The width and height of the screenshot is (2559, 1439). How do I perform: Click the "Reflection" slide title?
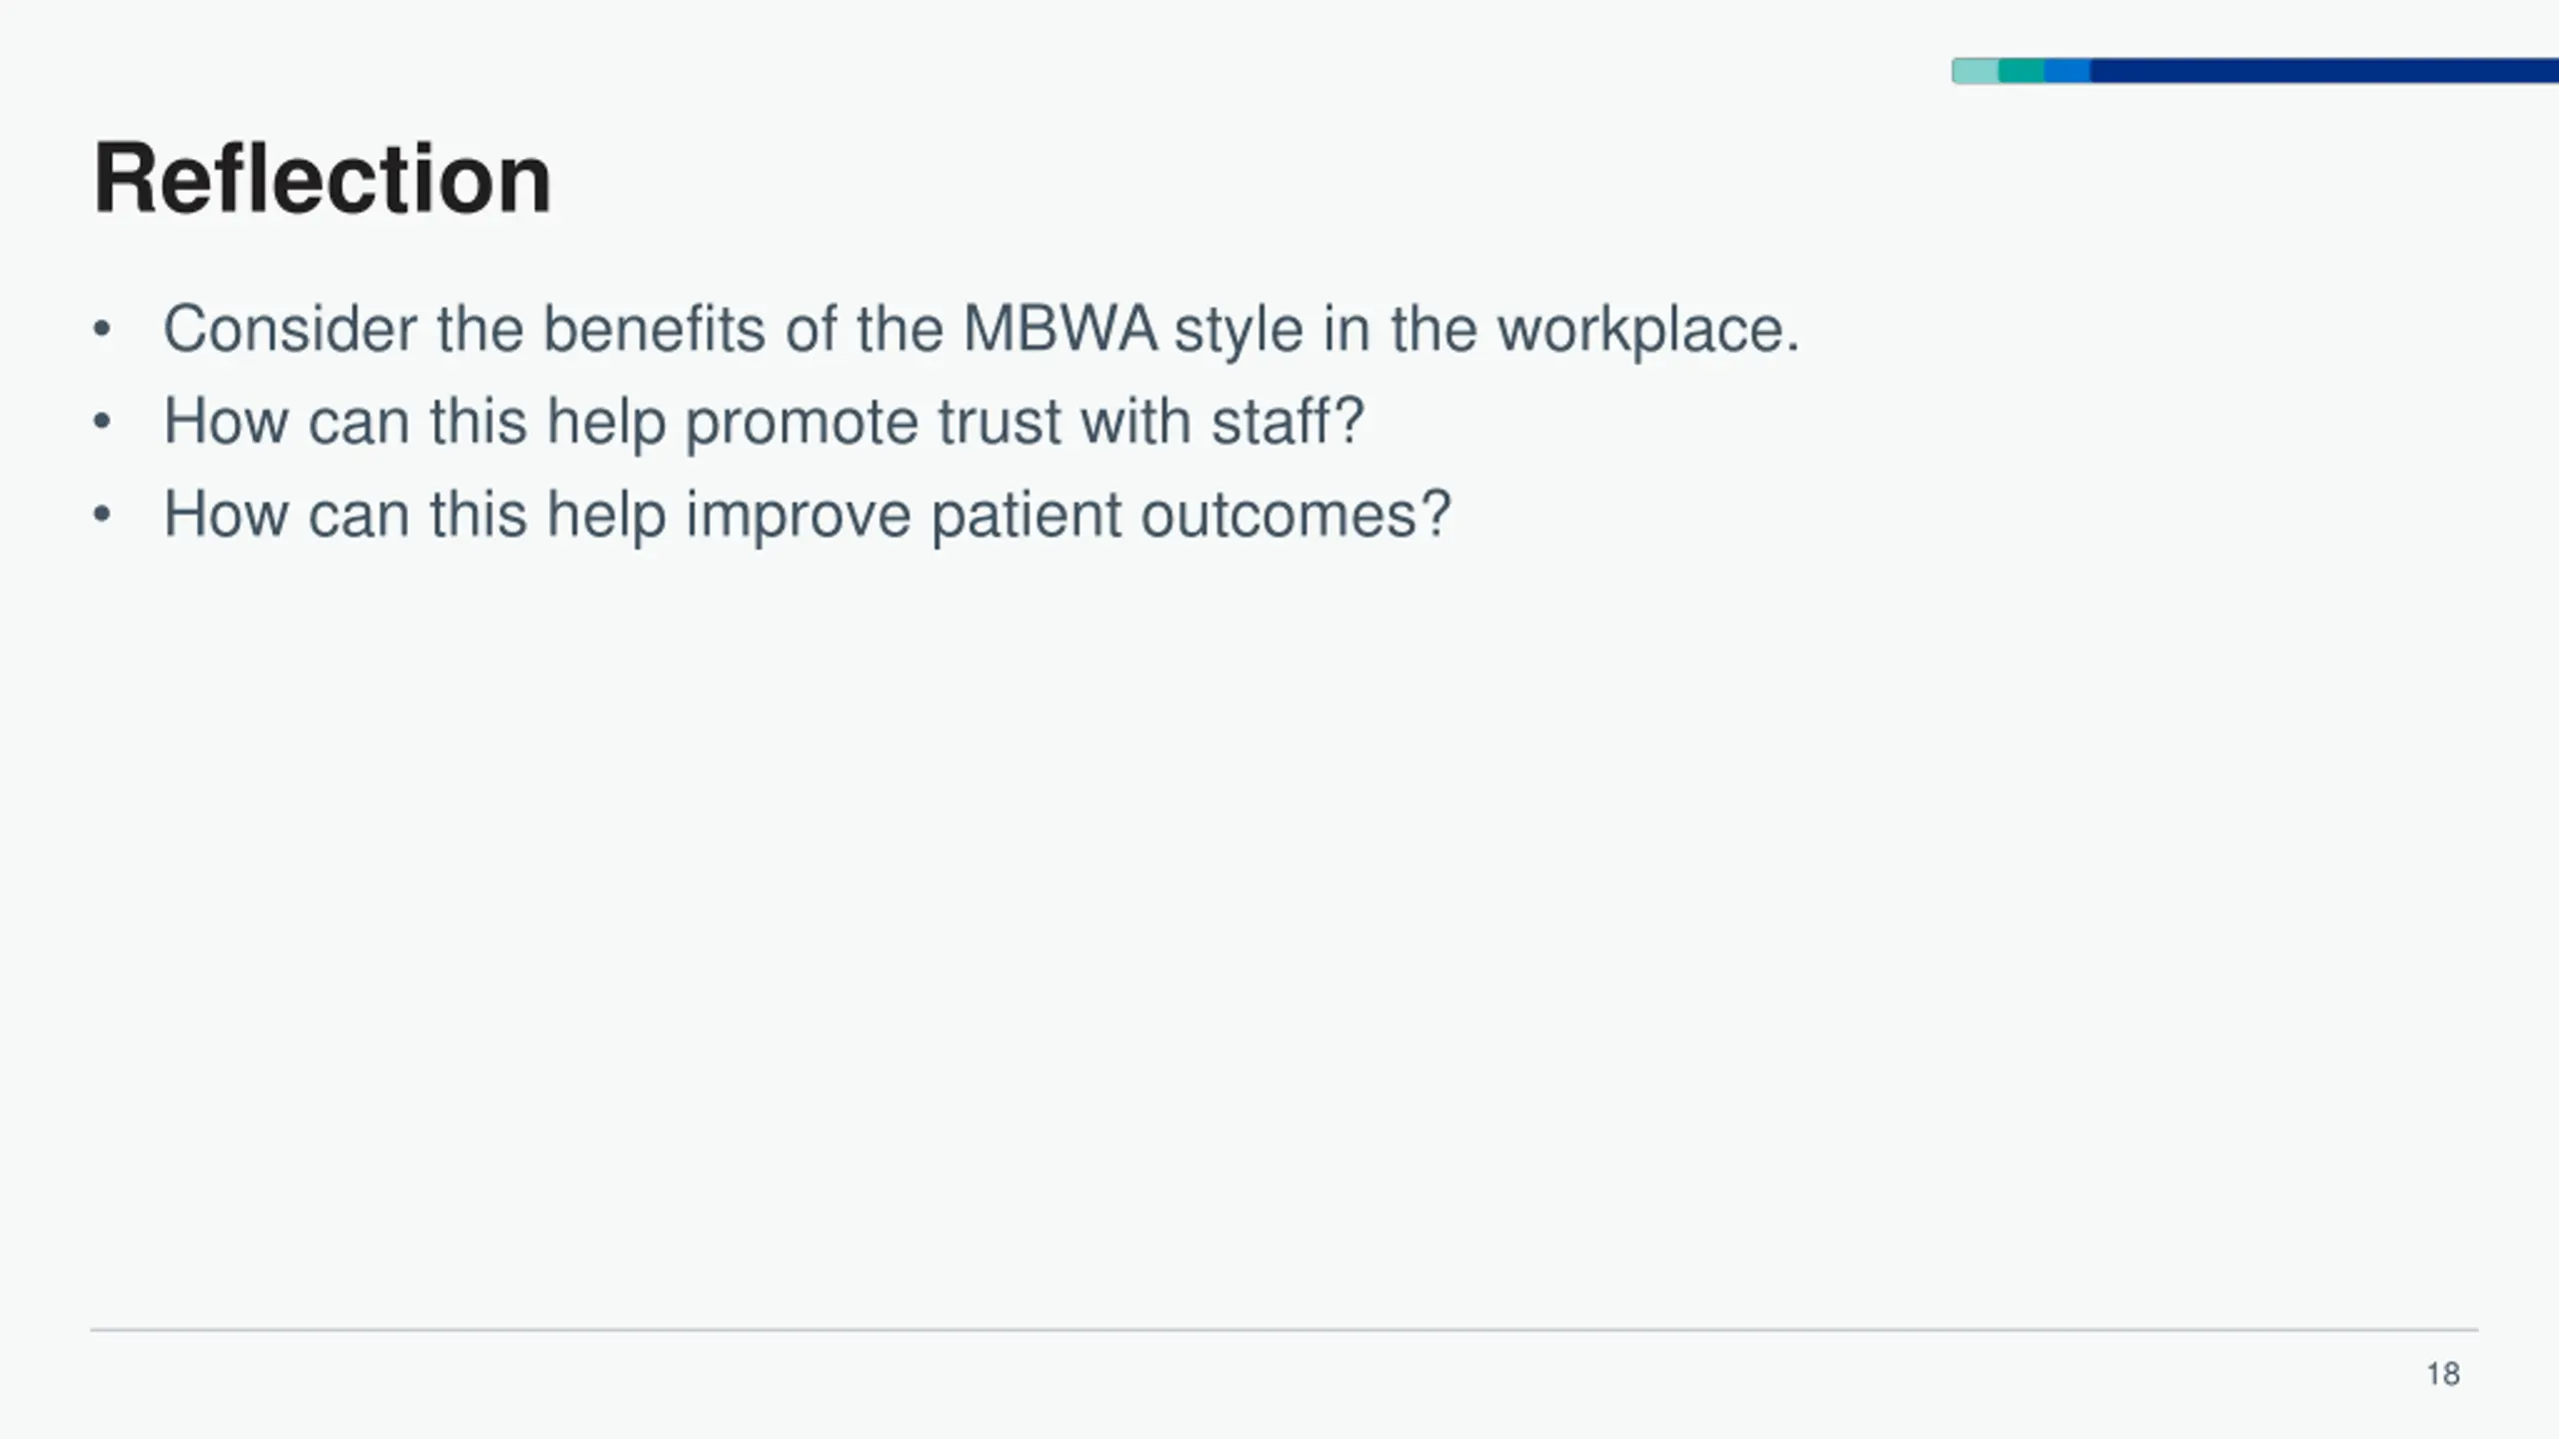point(322,179)
